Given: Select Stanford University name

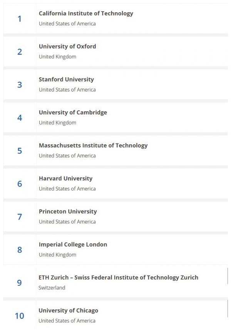Looking at the screenshot, I should [66, 79].
